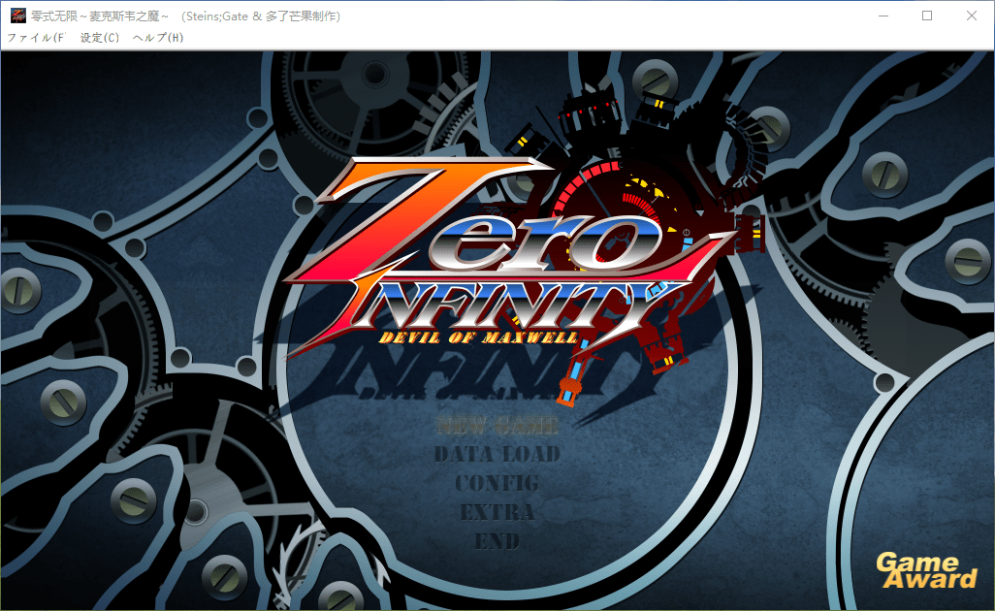Image resolution: width=995 pixels, height=611 pixels.
Task: Open the CONFIG option
Action: (497, 484)
